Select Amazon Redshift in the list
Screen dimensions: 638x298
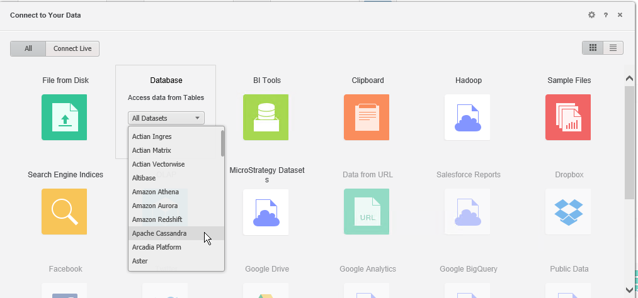157,219
